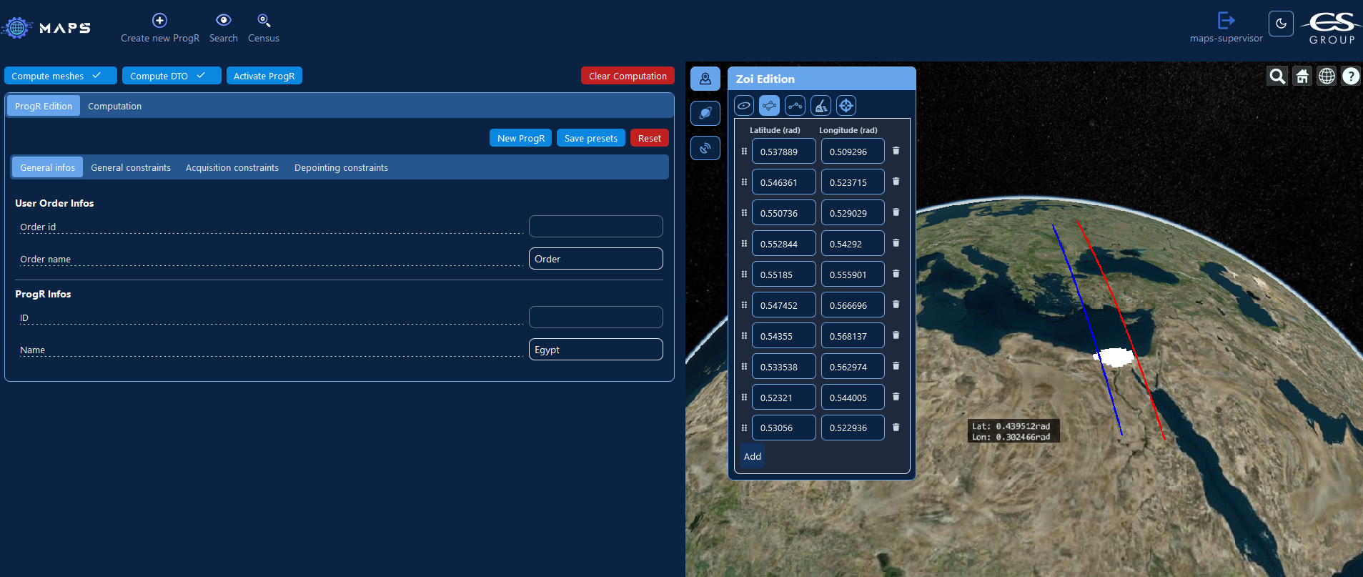Viewport: 1363px width, 577px height.
Task: Click the Zoi Edition panel header
Action: point(822,79)
